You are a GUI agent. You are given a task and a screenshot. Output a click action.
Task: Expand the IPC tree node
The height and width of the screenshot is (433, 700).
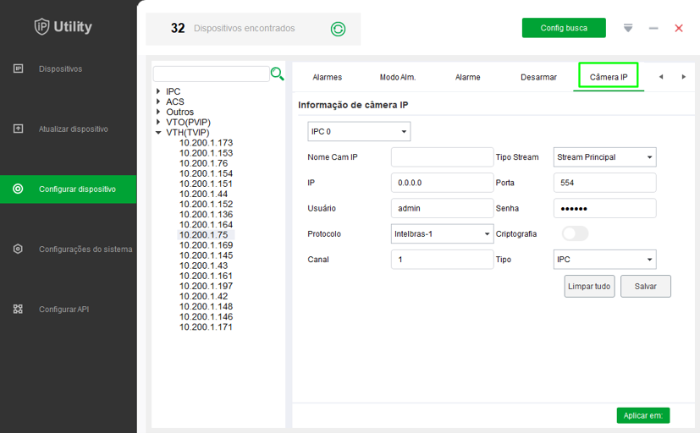coord(158,91)
